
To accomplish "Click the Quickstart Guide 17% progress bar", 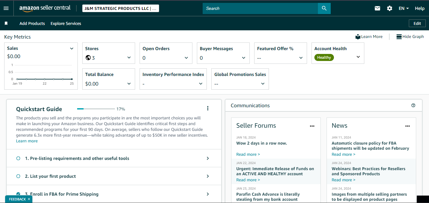I will tap(96, 109).
